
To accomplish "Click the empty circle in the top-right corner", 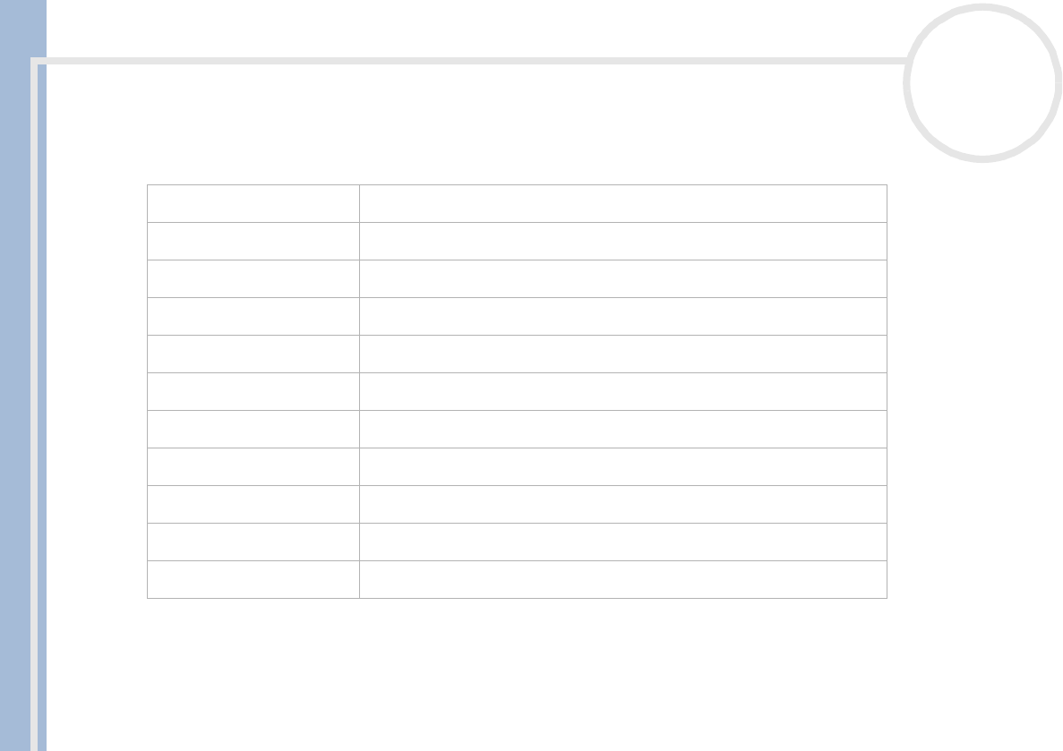I will 982,83.
